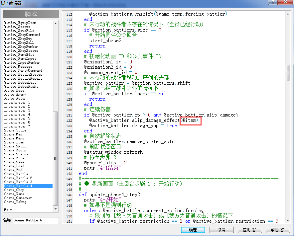Click def update_phase4_step2 on line 146

(x=109, y=195)
